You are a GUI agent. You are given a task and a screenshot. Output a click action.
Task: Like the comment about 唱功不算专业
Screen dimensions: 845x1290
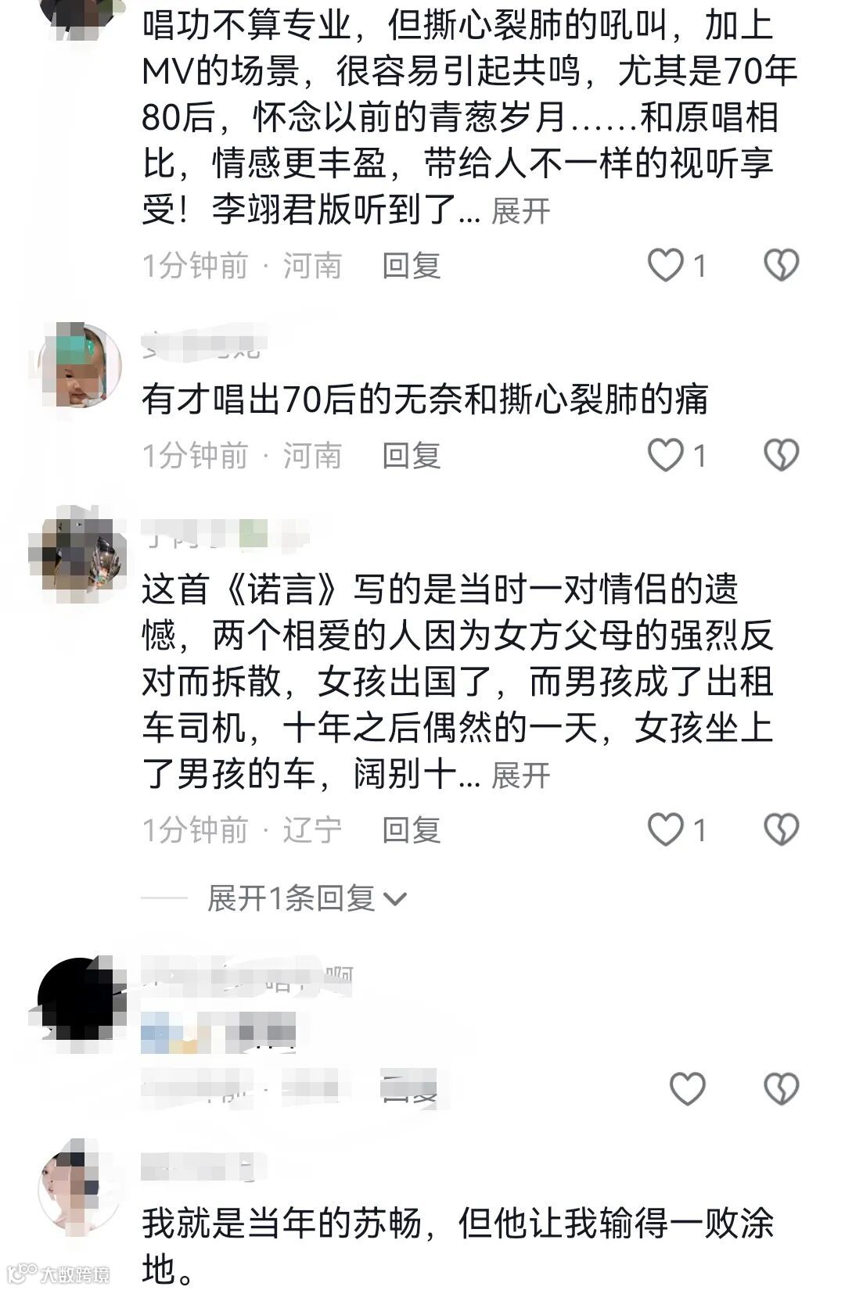click(x=666, y=266)
